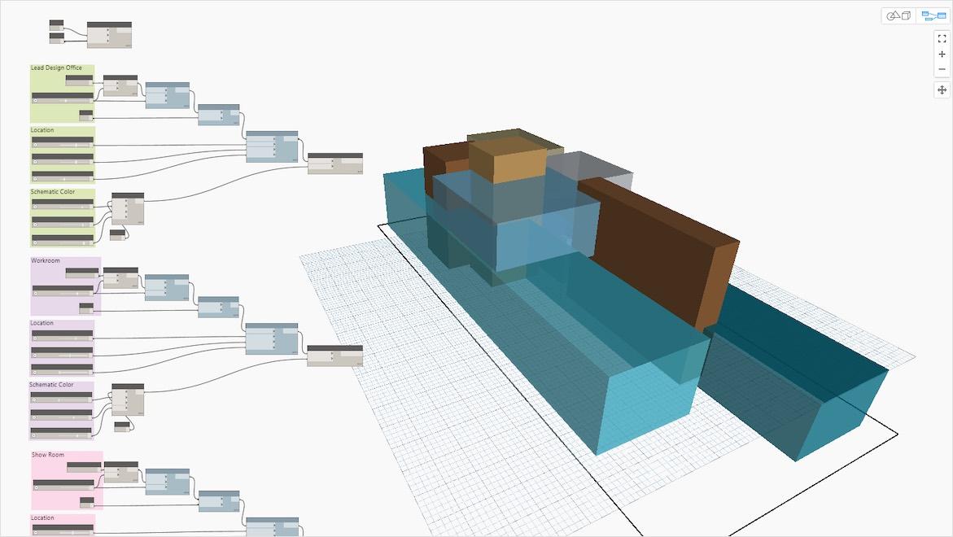Select small bottom node inside Workroom group

pos(86,308)
